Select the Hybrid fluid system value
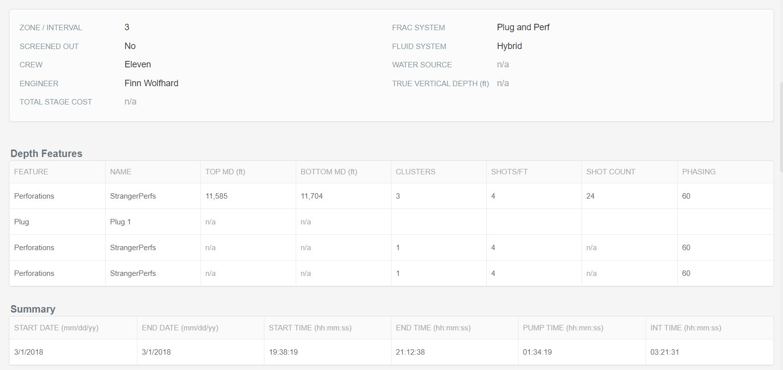 (x=509, y=46)
